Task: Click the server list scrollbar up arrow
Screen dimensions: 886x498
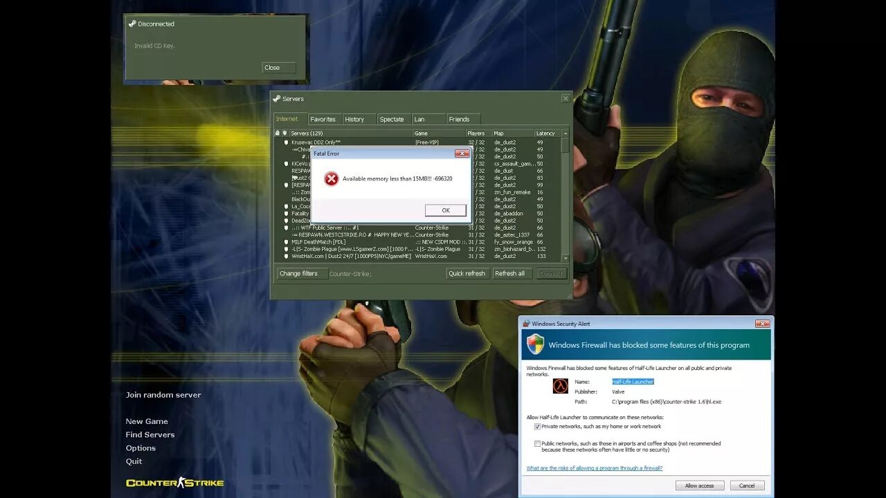Action: [566, 133]
